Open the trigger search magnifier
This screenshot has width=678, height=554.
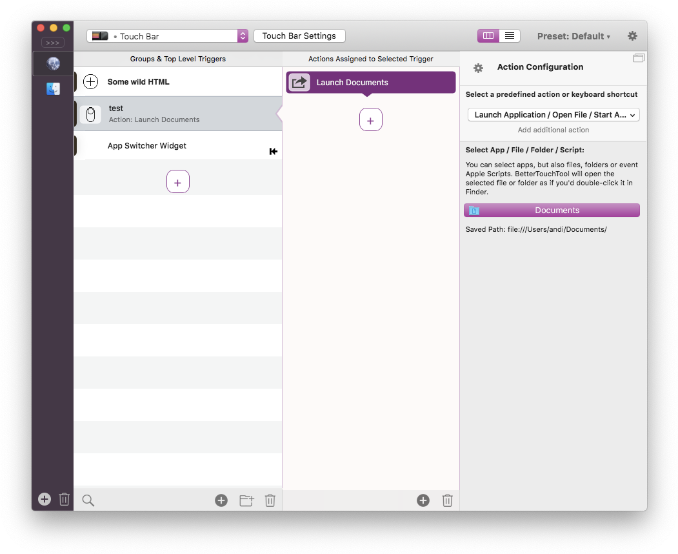click(88, 500)
